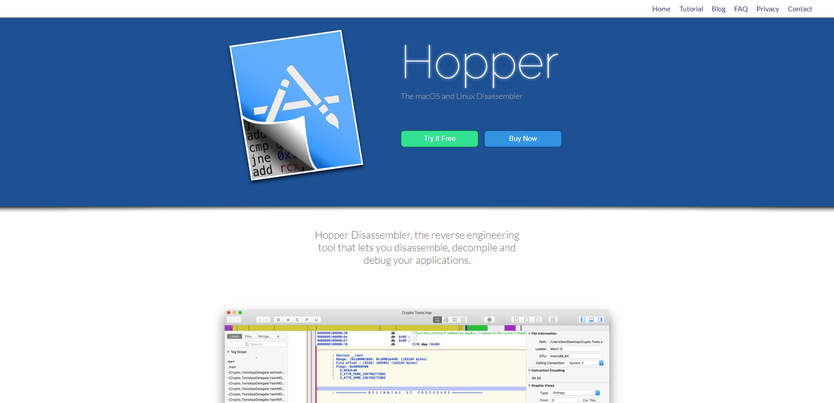Click address 0000000100000c30 in disassembly
The height and width of the screenshot is (403, 834).
332,333
